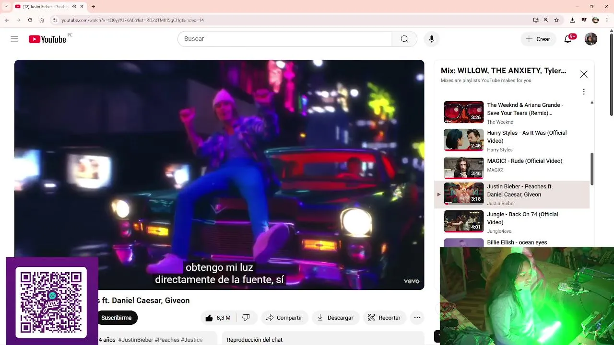Viewport: 614px width, 345px height.
Task: Close the Justin Bieber Peaches tab
Action: pos(82,7)
